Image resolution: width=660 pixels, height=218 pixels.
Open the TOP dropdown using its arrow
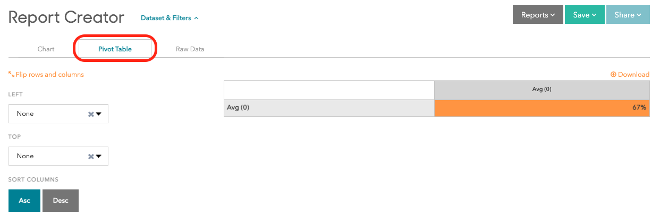[x=98, y=156]
